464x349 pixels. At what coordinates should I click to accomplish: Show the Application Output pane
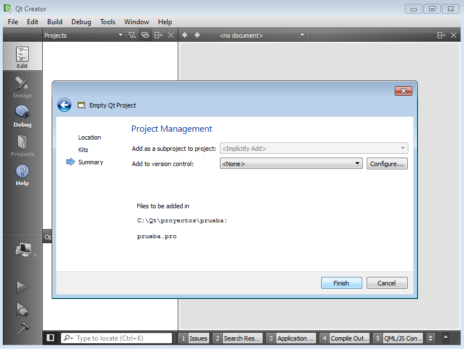pos(291,338)
